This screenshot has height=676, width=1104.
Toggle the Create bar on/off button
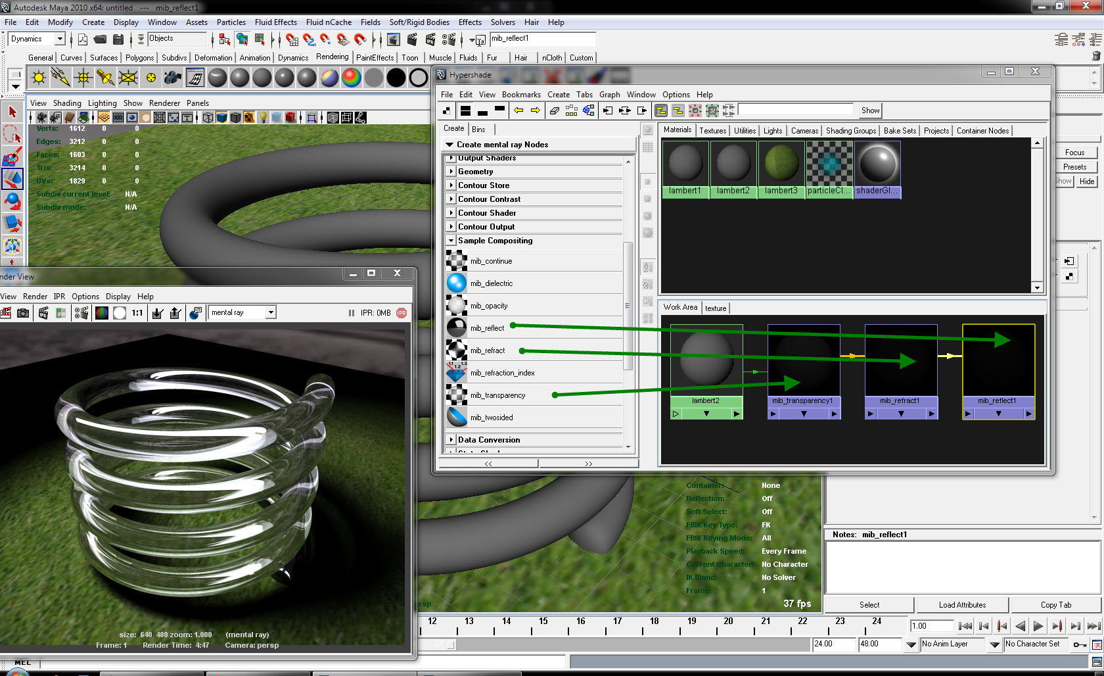coord(448,110)
